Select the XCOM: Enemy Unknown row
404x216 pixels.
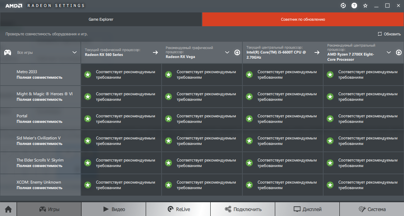(40, 185)
